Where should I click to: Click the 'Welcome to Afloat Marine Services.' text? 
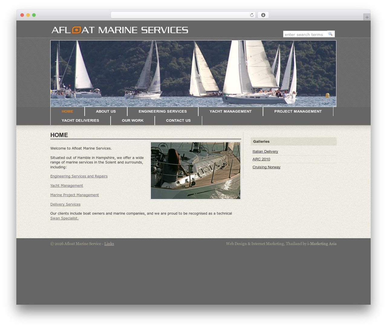click(81, 149)
